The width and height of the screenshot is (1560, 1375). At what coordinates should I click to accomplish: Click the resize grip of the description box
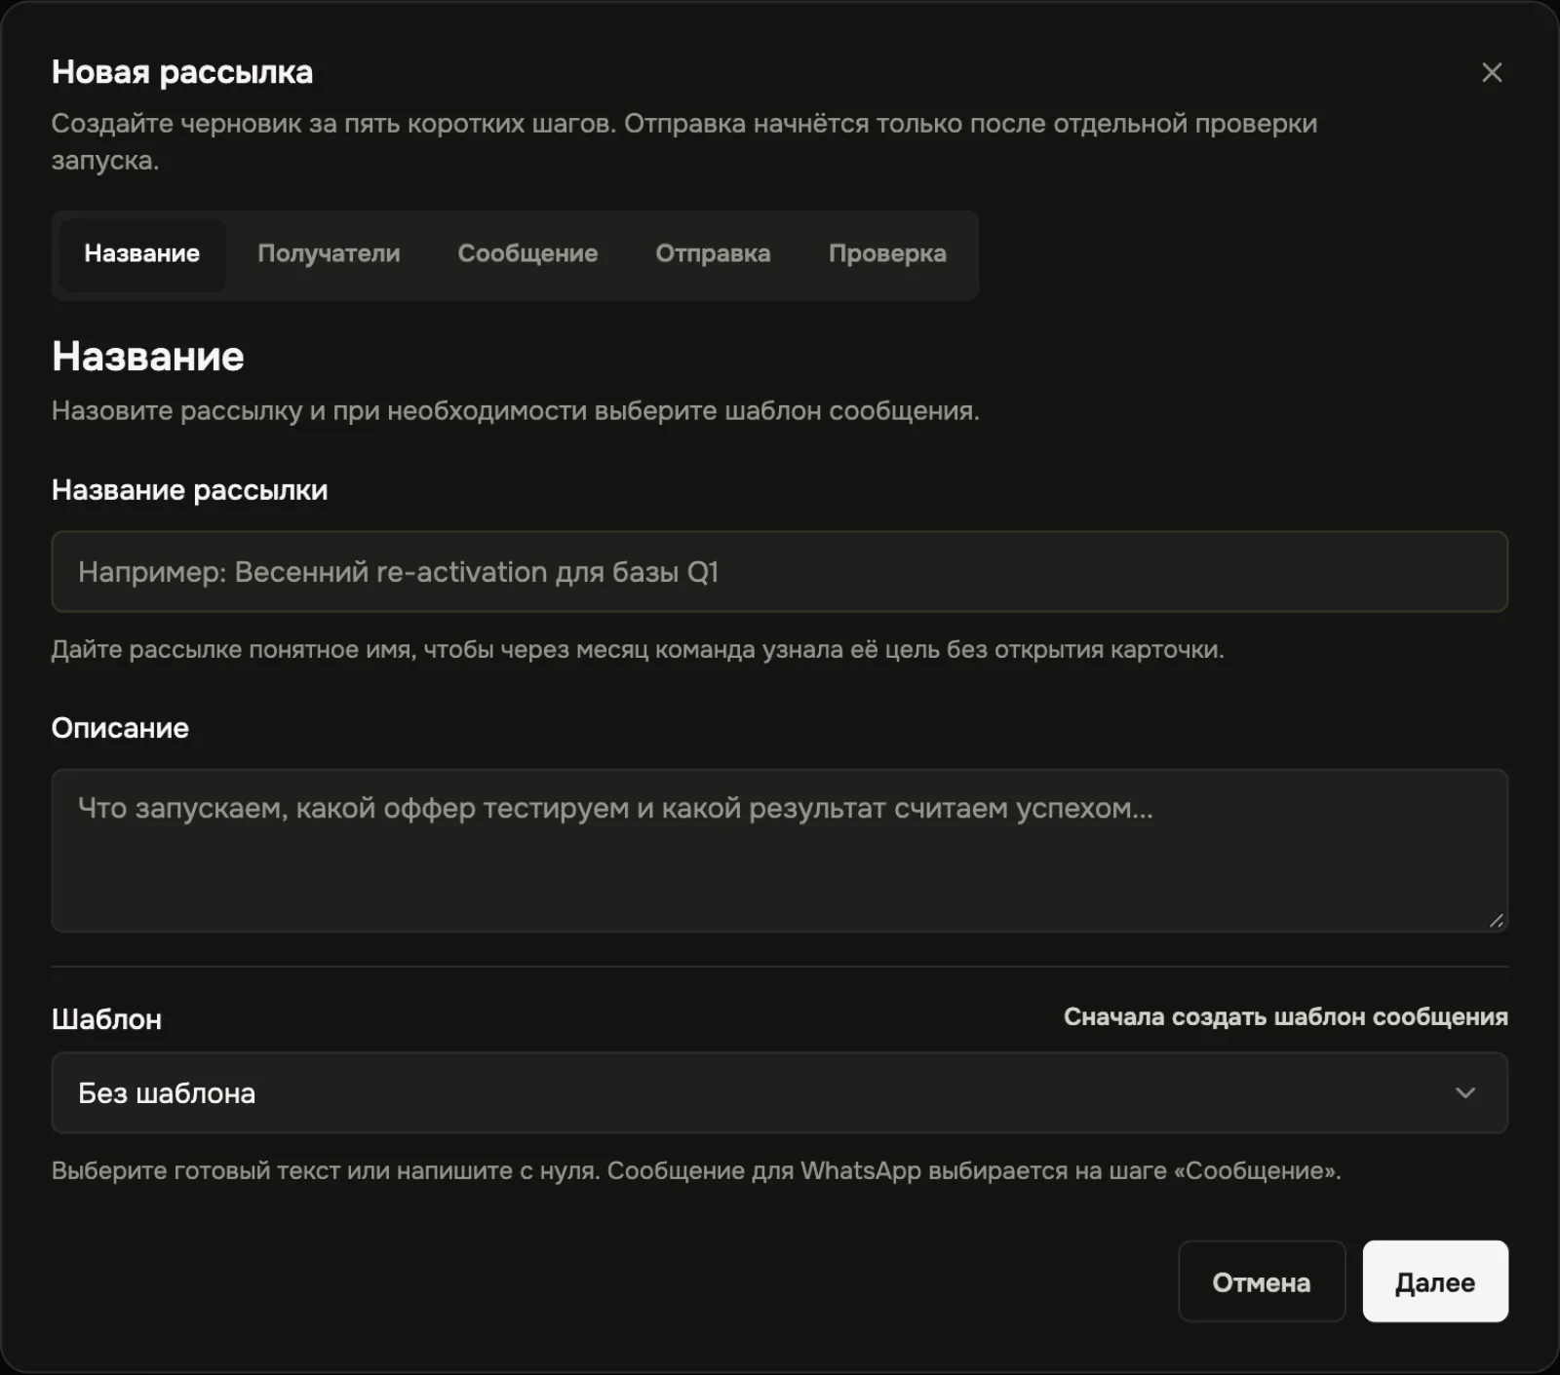pyautogui.click(x=1496, y=920)
